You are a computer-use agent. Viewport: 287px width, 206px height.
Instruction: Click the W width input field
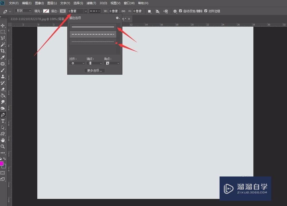[x=114, y=11]
